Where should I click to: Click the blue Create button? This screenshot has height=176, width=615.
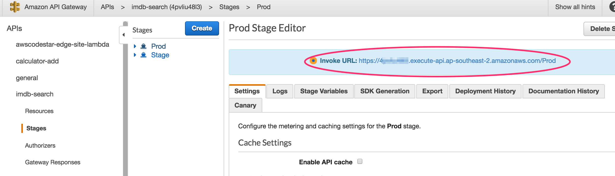202,28
